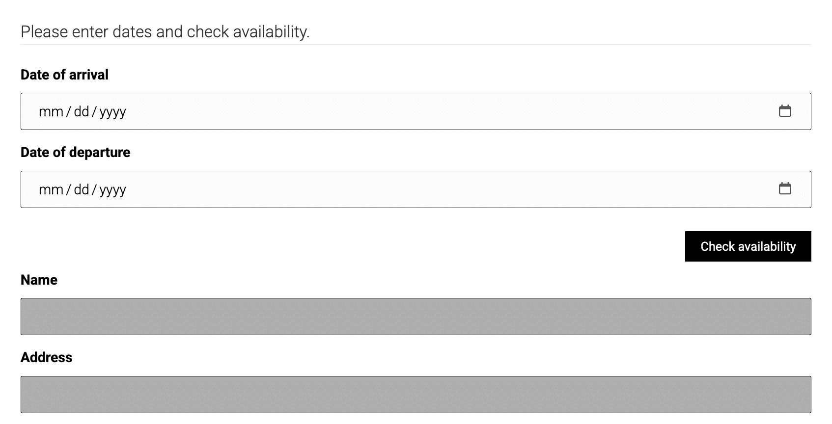This screenshot has height=424, width=832.
Task: Click the Check availability button
Action: pos(748,246)
